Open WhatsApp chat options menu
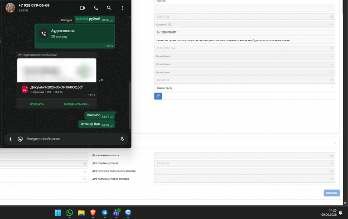This screenshot has width=348, height=219. tap(123, 8)
